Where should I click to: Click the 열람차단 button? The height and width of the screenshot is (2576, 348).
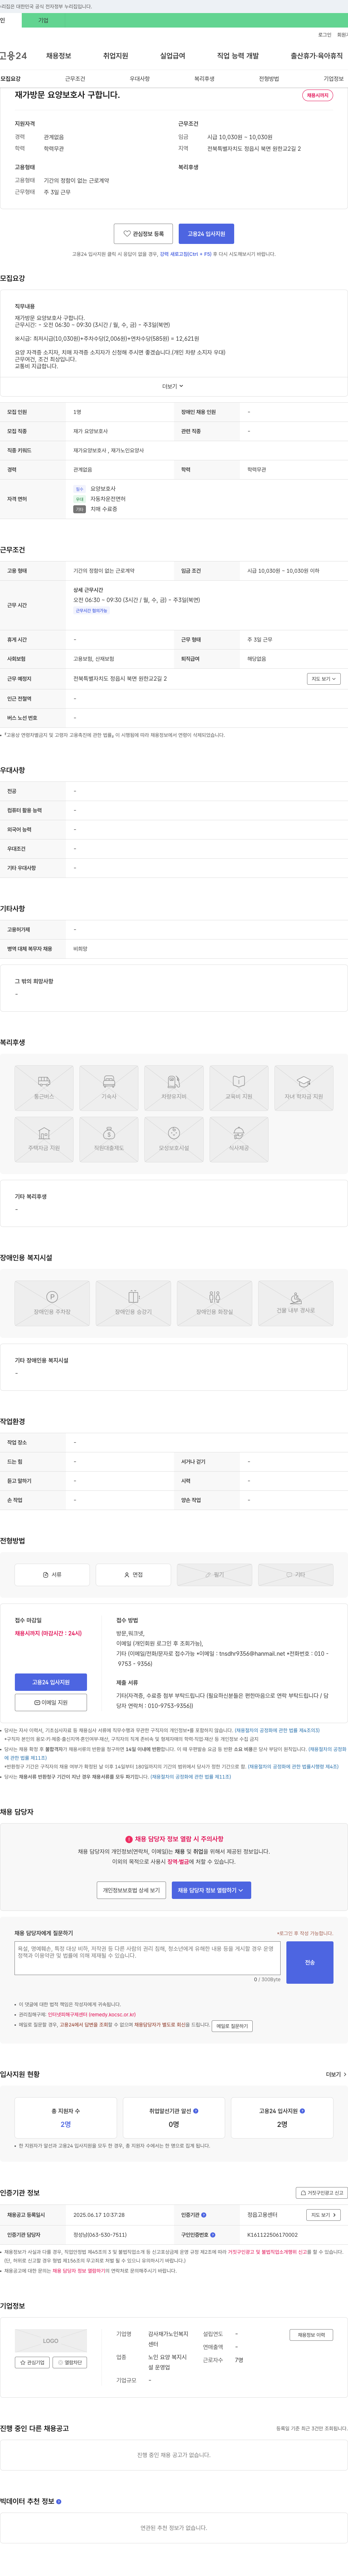coord(70,2362)
